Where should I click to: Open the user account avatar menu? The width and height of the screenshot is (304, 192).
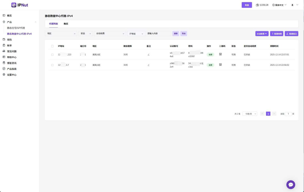click(292, 5)
